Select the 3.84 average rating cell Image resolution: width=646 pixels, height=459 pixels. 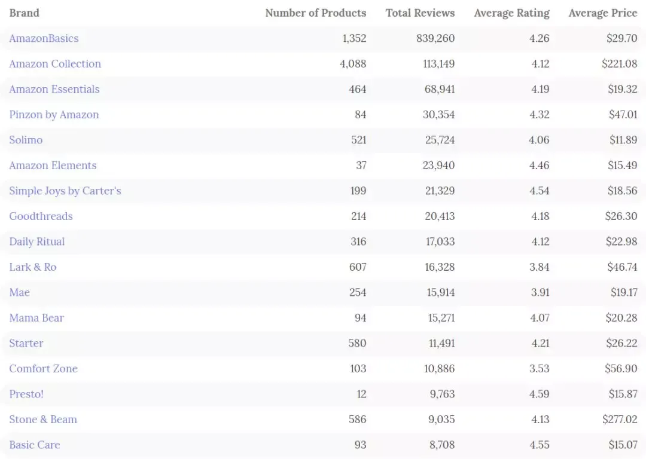click(540, 267)
